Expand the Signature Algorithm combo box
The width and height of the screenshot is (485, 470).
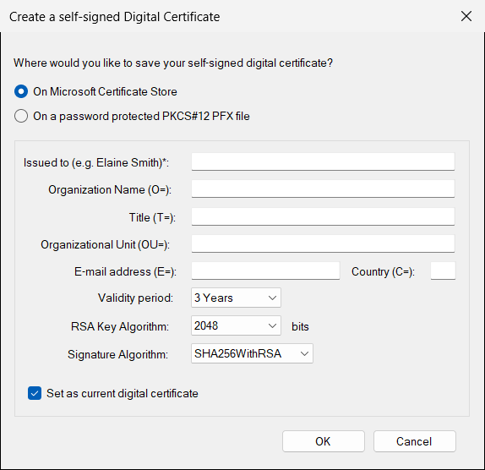[x=252, y=353]
